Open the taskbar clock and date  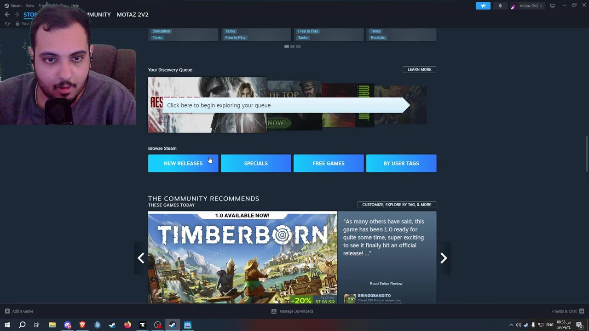564,325
